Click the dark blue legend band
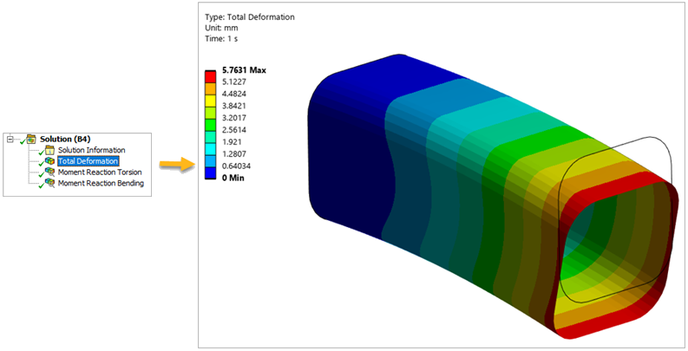Viewport: 688px width, 351px height. (211, 172)
